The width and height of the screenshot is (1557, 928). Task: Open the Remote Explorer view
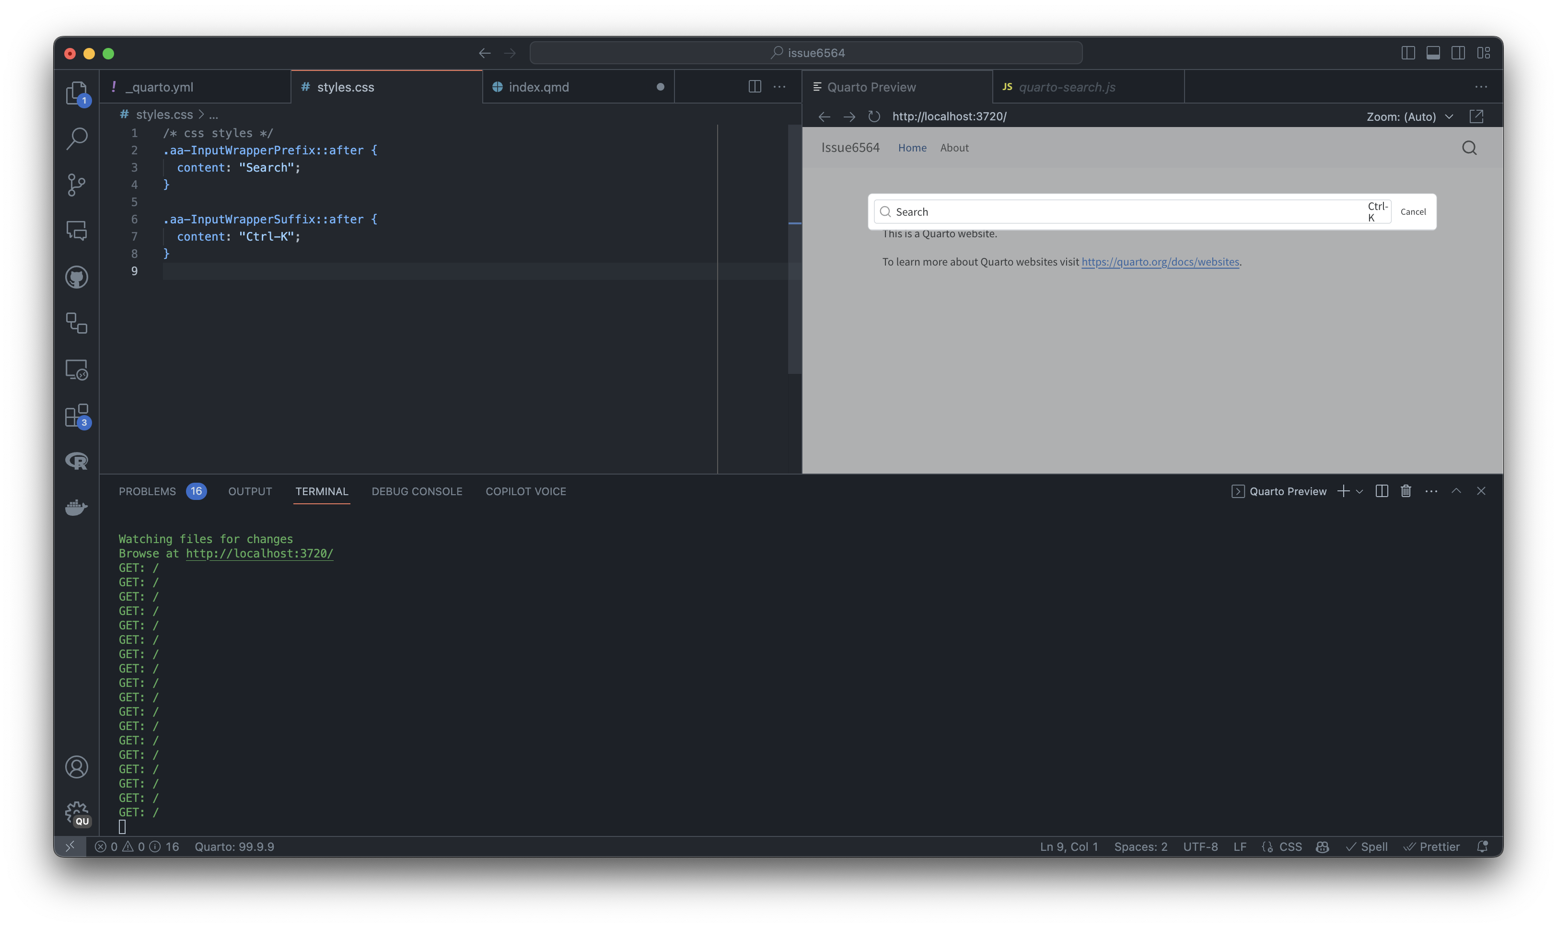pos(77,370)
